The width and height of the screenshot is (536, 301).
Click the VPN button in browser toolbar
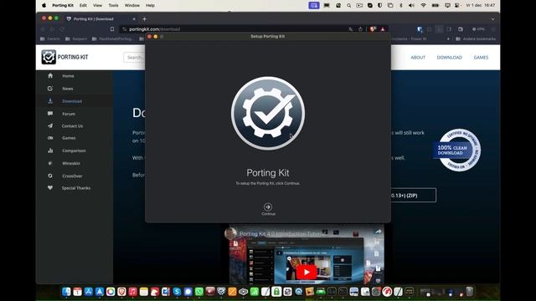478,29
